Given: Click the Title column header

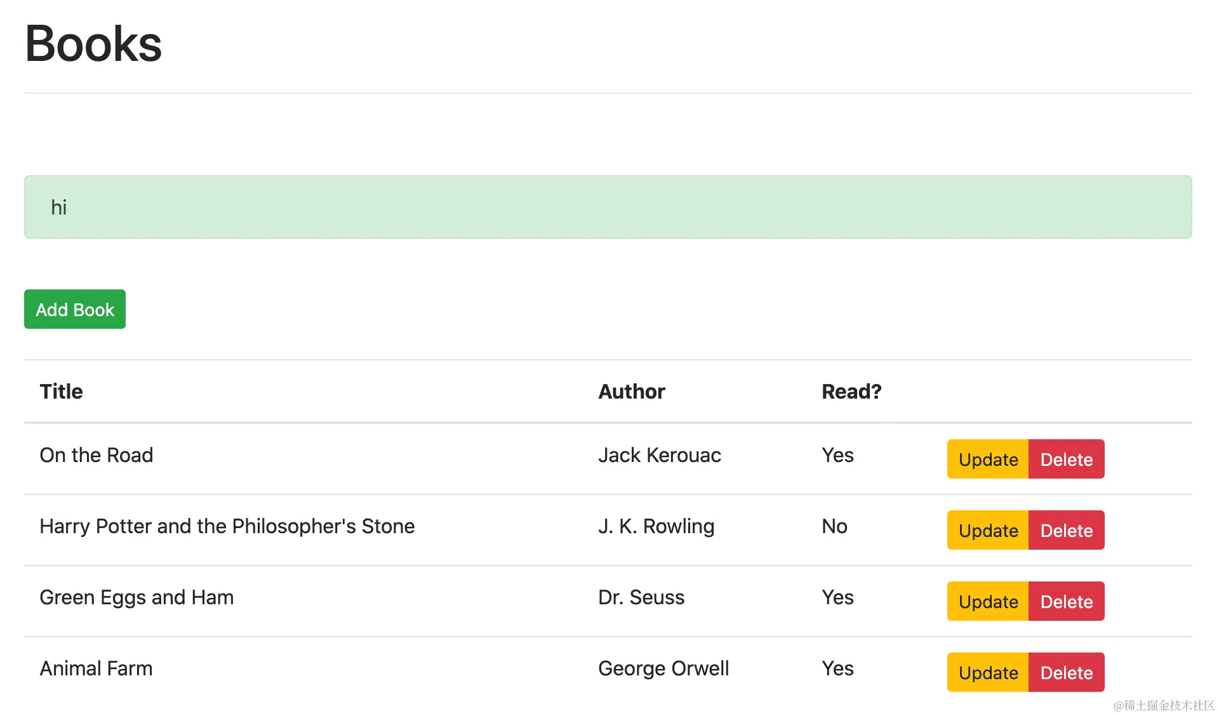Looking at the screenshot, I should pos(61,391).
